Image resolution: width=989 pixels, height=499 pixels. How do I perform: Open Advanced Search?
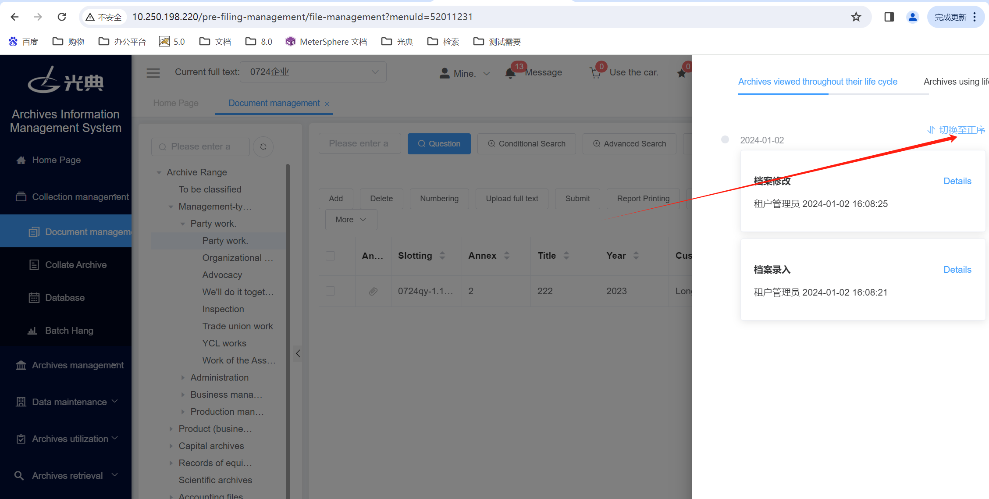pyautogui.click(x=629, y=144)
